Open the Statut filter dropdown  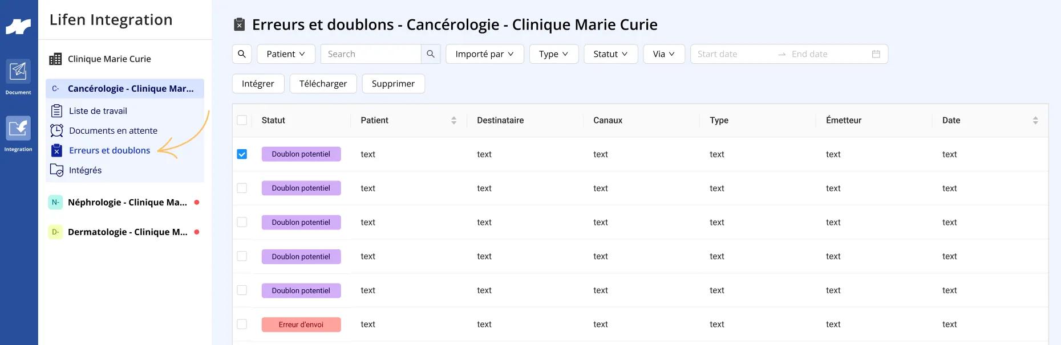[x=611, y=54]
